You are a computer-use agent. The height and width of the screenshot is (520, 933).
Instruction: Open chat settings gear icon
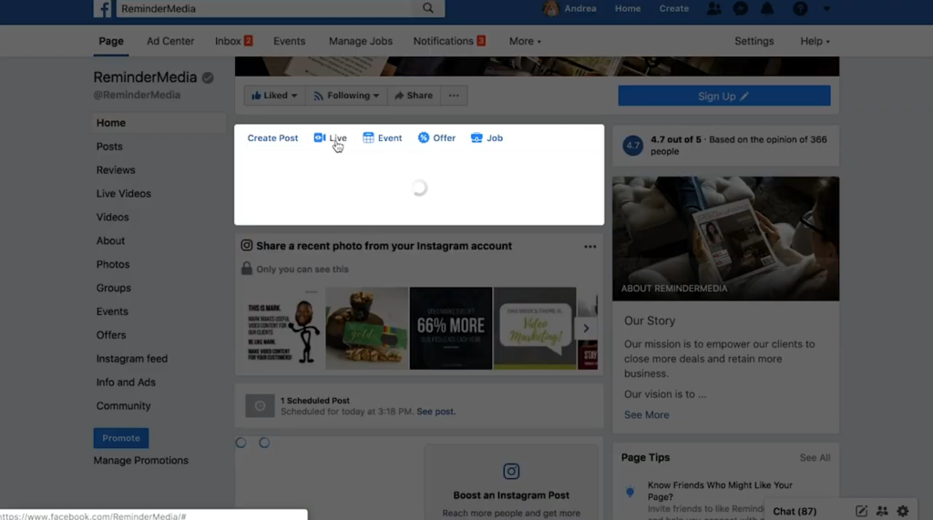click(903, 511)
